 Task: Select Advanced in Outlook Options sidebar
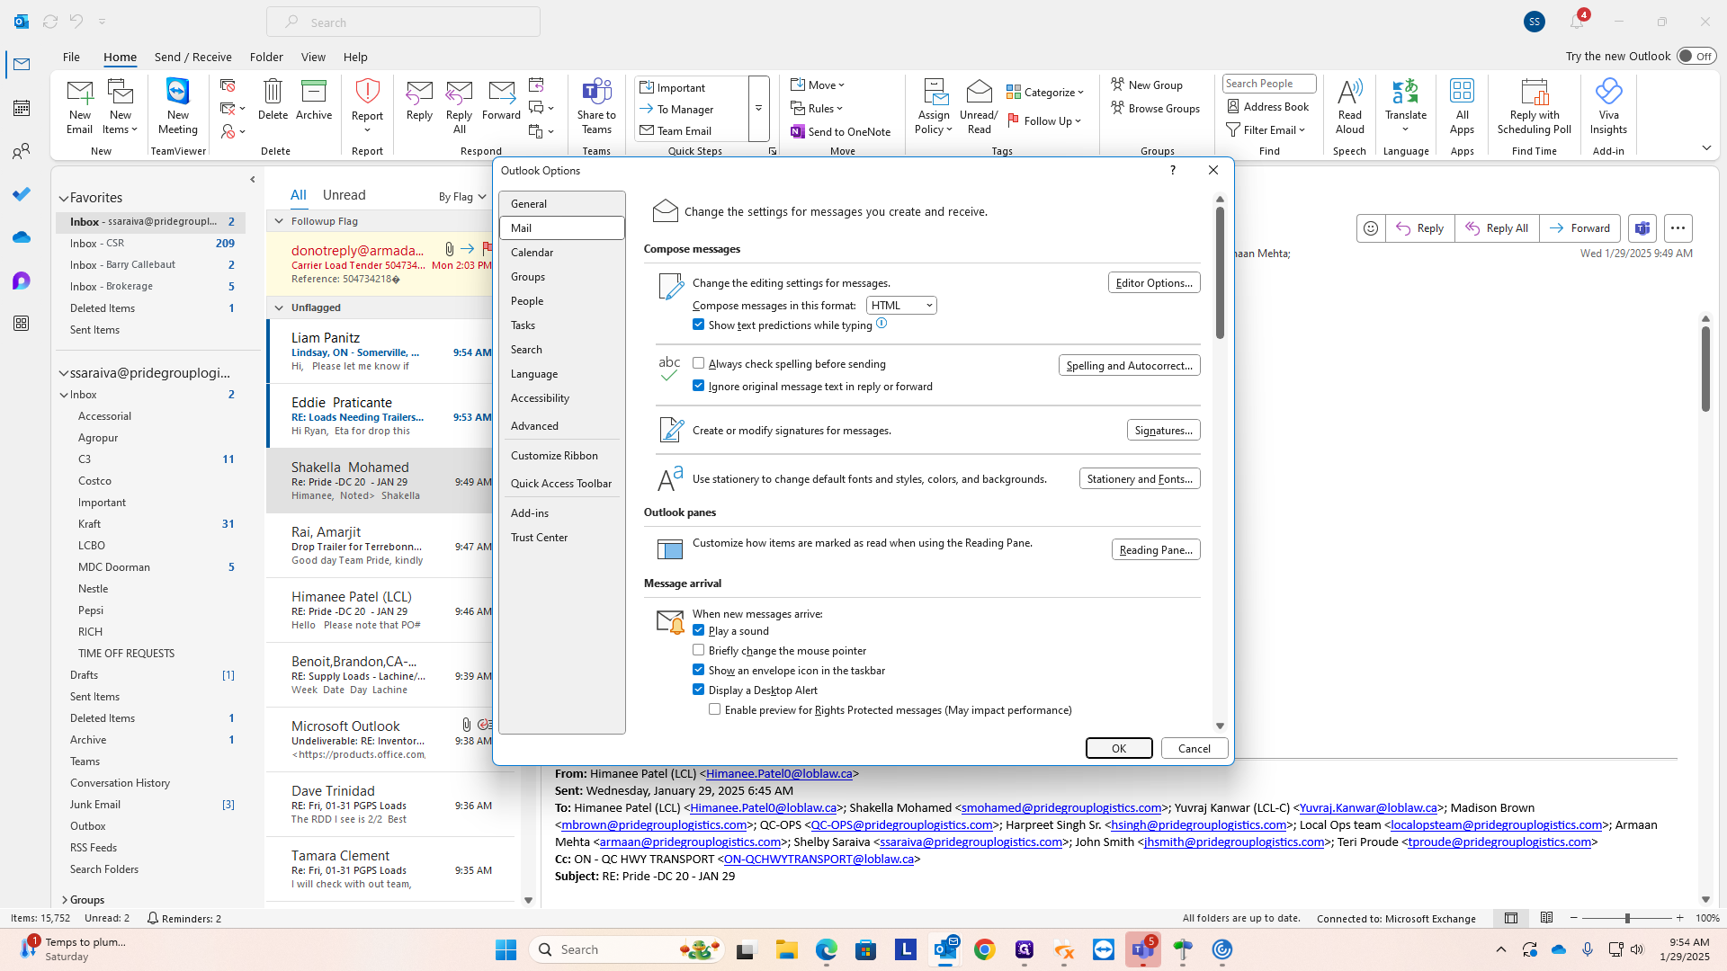(x=562, y=426)
